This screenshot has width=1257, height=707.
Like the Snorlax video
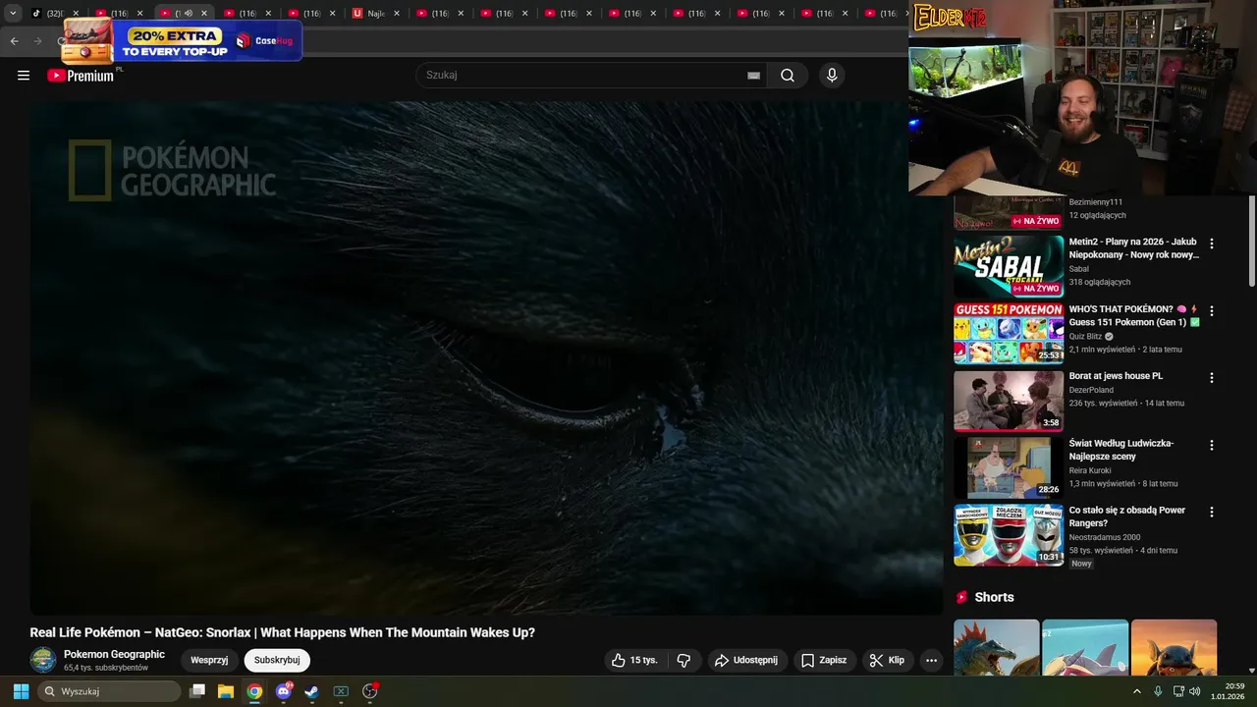pos(634,660)
